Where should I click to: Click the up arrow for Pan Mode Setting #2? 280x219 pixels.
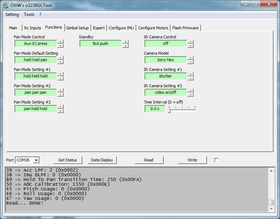pyautogui.click(x=60, y=90)
